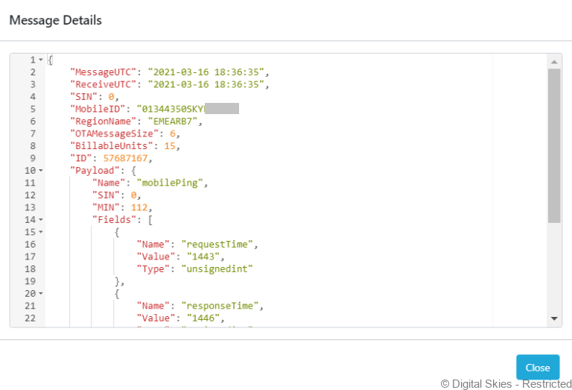Click line number 9 in the gutter
The height and width of the screenshot is (390, 572).
pyautogui.click(x=32, y=158)
